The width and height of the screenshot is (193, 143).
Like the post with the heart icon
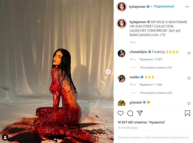(x=120, y=113)
